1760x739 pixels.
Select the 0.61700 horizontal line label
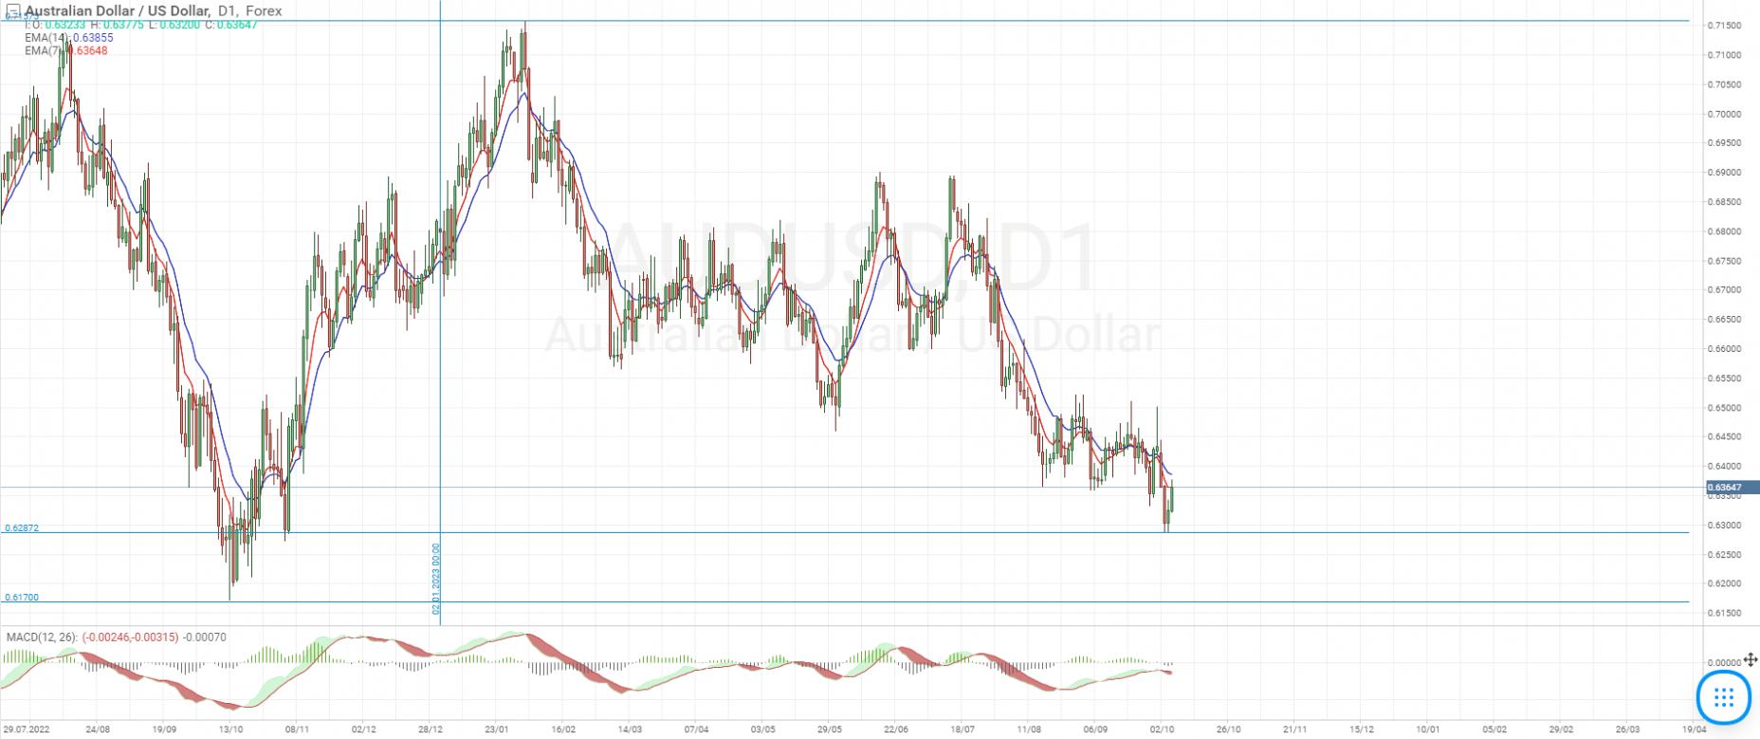[22, 598]
